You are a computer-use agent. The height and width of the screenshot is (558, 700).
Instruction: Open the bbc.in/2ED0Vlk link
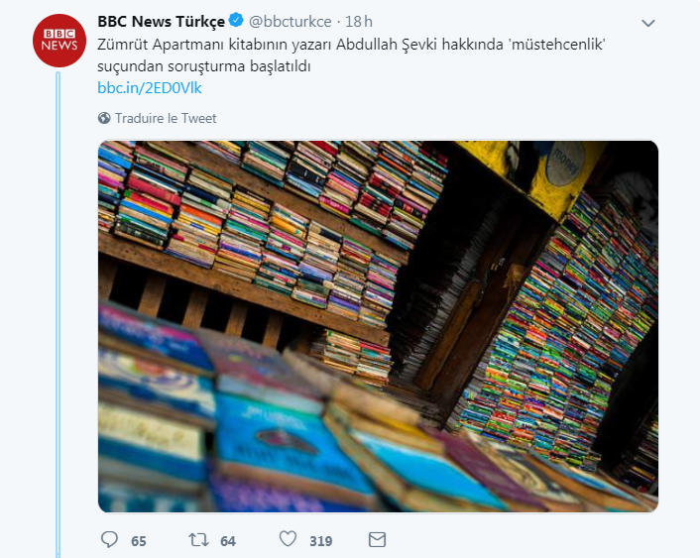point(150,88)
